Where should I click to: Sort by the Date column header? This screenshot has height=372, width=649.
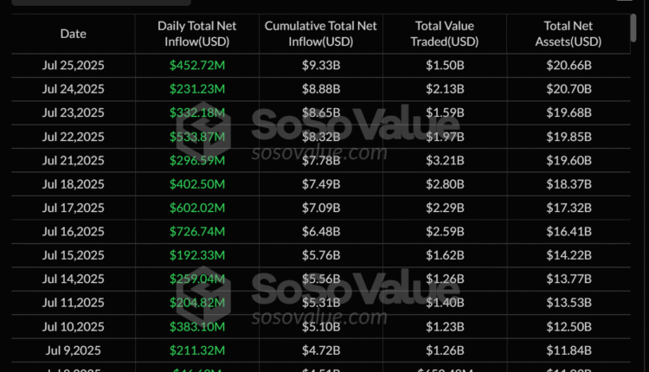[x=73, y=34]
